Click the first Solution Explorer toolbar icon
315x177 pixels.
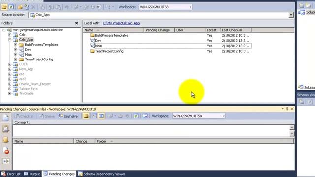tap(302, 5)
